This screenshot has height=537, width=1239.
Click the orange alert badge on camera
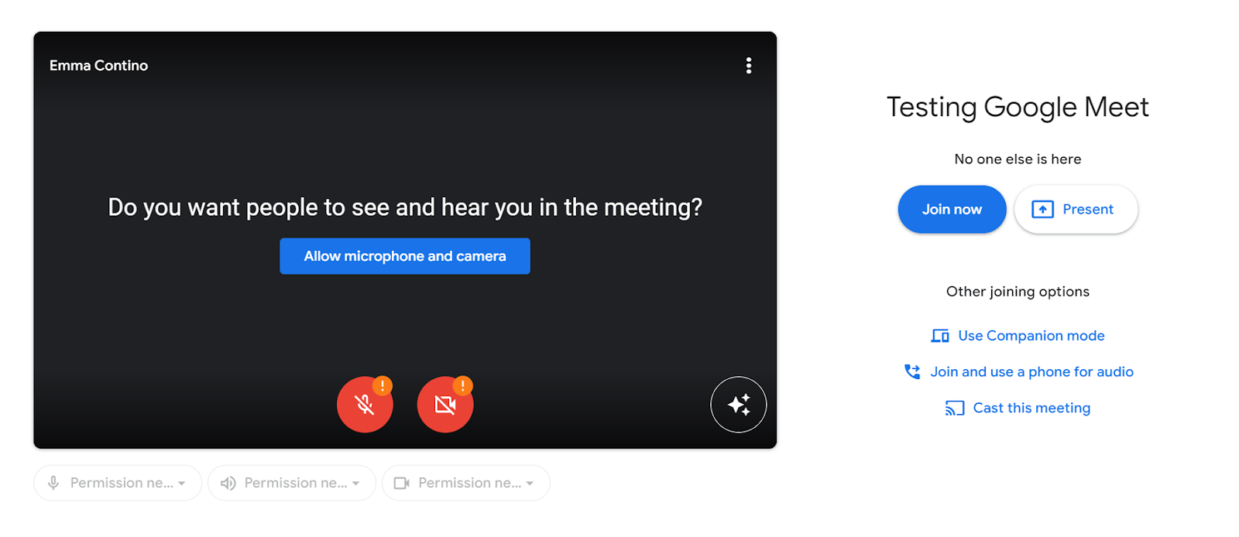click(463, 385)
